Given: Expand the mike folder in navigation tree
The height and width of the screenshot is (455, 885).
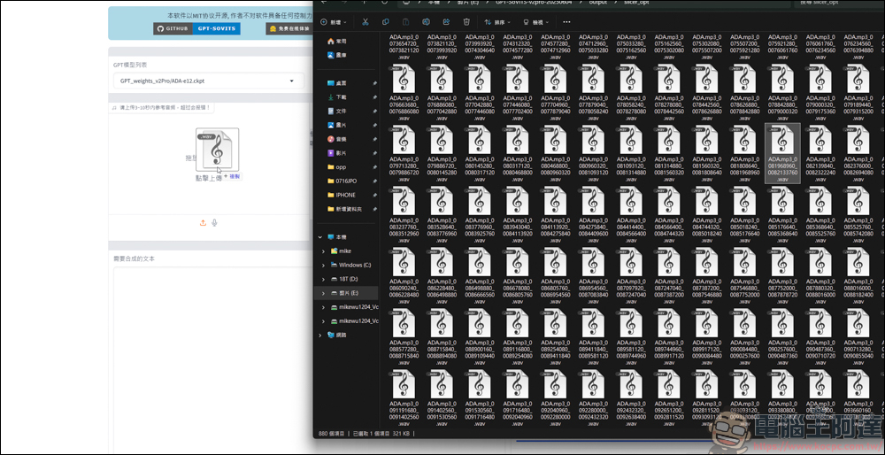Looking at the screenshot, I should [323, 251].
